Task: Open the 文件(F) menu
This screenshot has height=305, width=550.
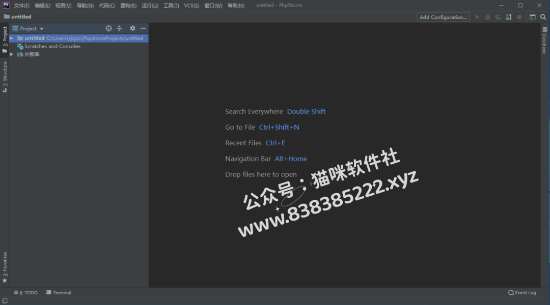Action: point(22,5)
